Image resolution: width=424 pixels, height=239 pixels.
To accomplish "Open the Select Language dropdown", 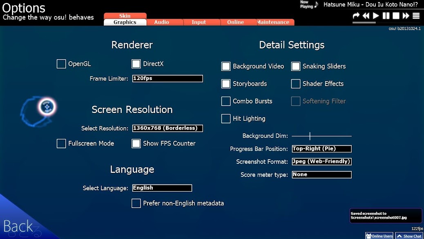I will coord(162,188).
